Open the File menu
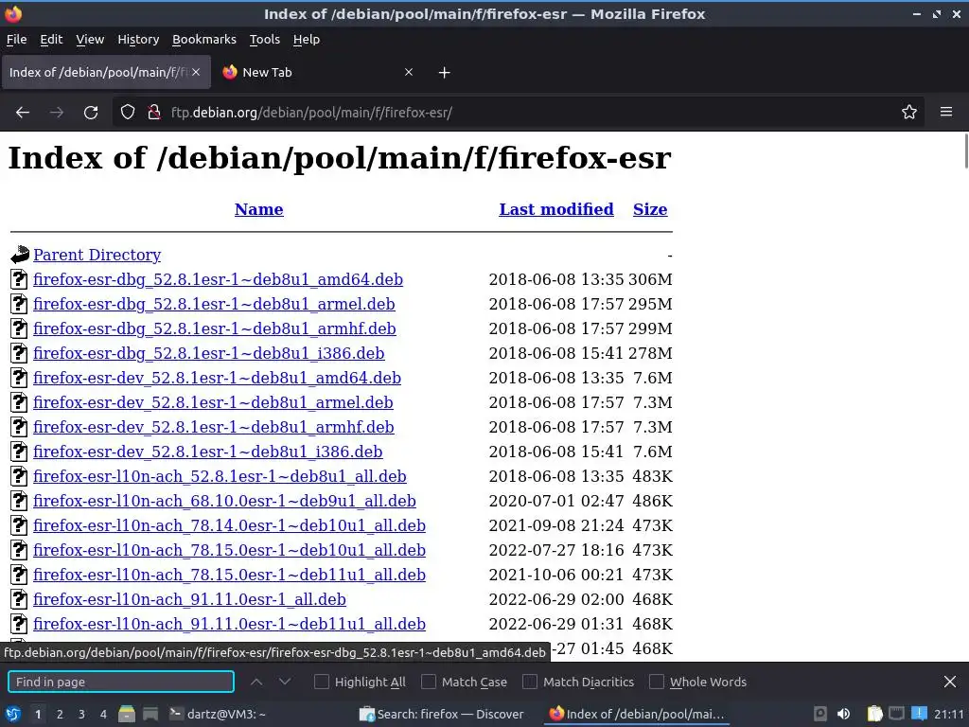969x727 pixels. [17, 39]
